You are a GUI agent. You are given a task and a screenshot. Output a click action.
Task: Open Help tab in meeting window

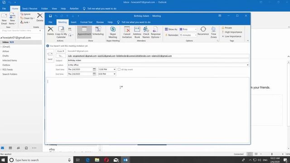pos(110,22)
